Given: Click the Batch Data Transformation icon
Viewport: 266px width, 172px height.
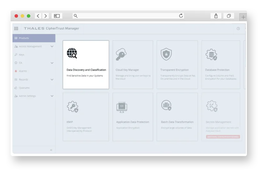Looking at the screenshot, I should (166, 105).
